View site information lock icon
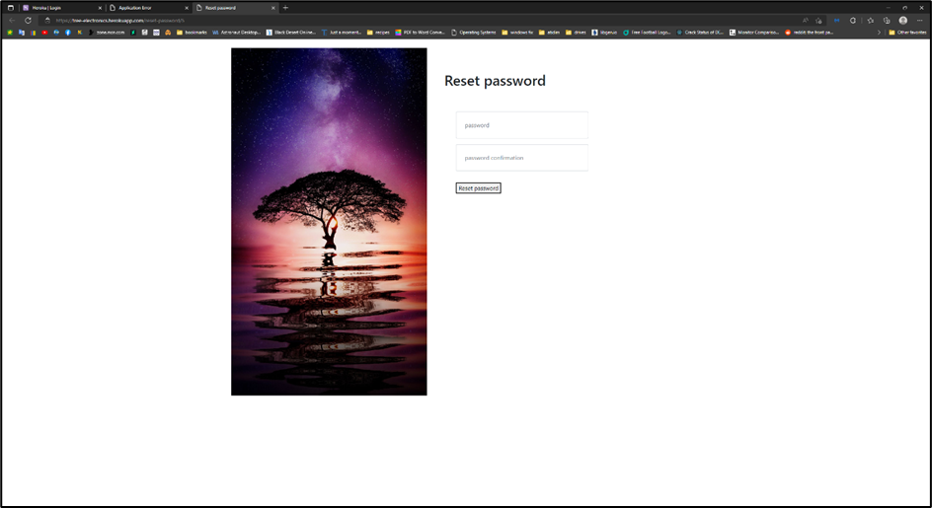 tap(47, 20)
